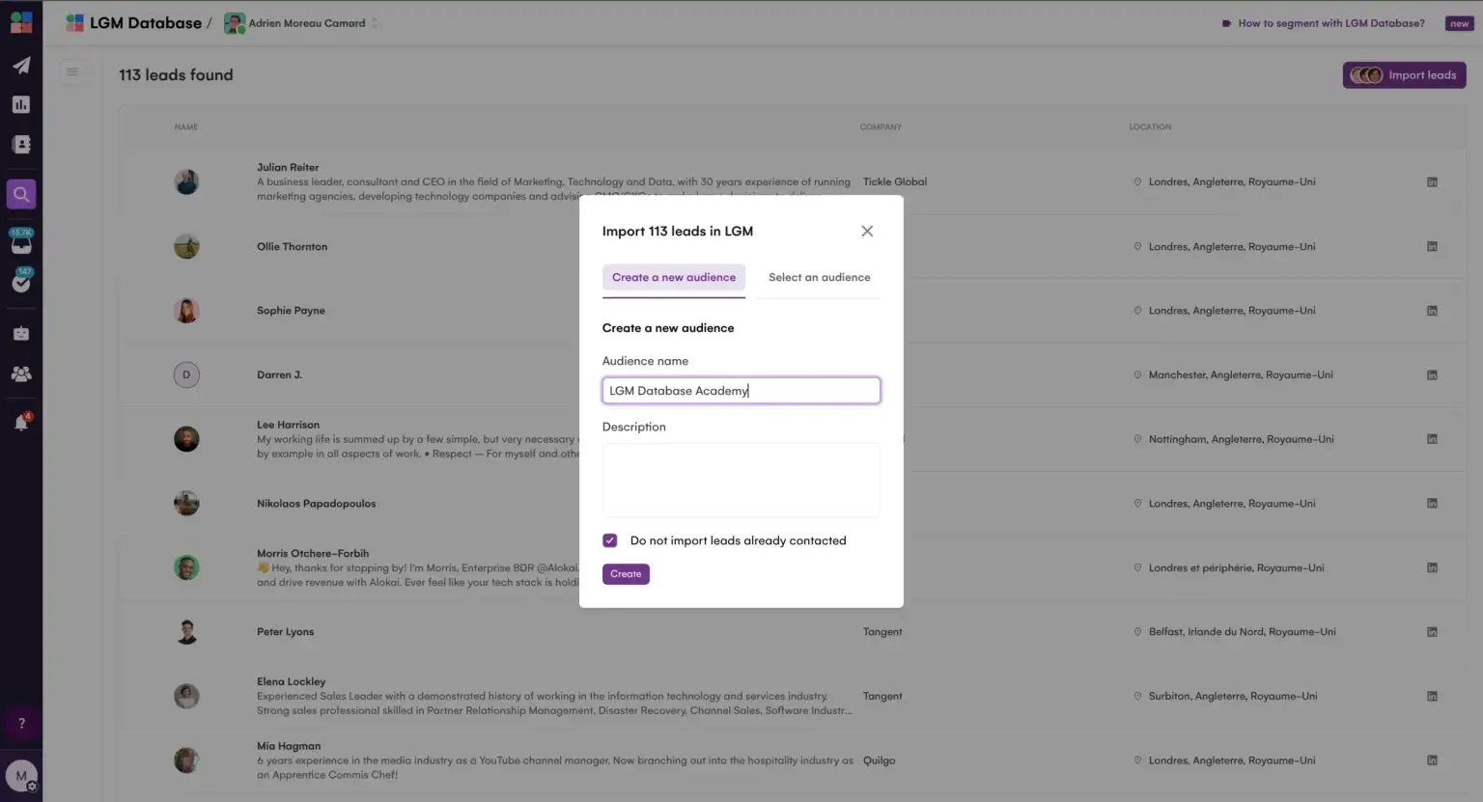The width and height of the screenshot is (1483, 802).
Task: Click location Belfast, Irlande du Nord
Action: tap(1242, 632)
